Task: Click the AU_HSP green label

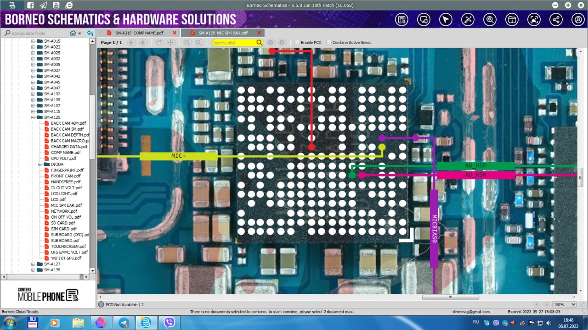Action: (475, 165)
